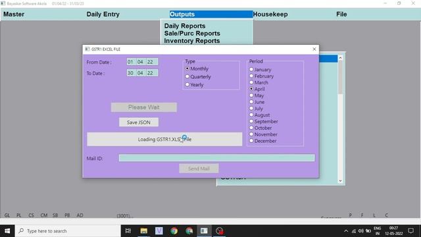Launch the second Chrome icon in taskbar

click(x=189, y=231)
